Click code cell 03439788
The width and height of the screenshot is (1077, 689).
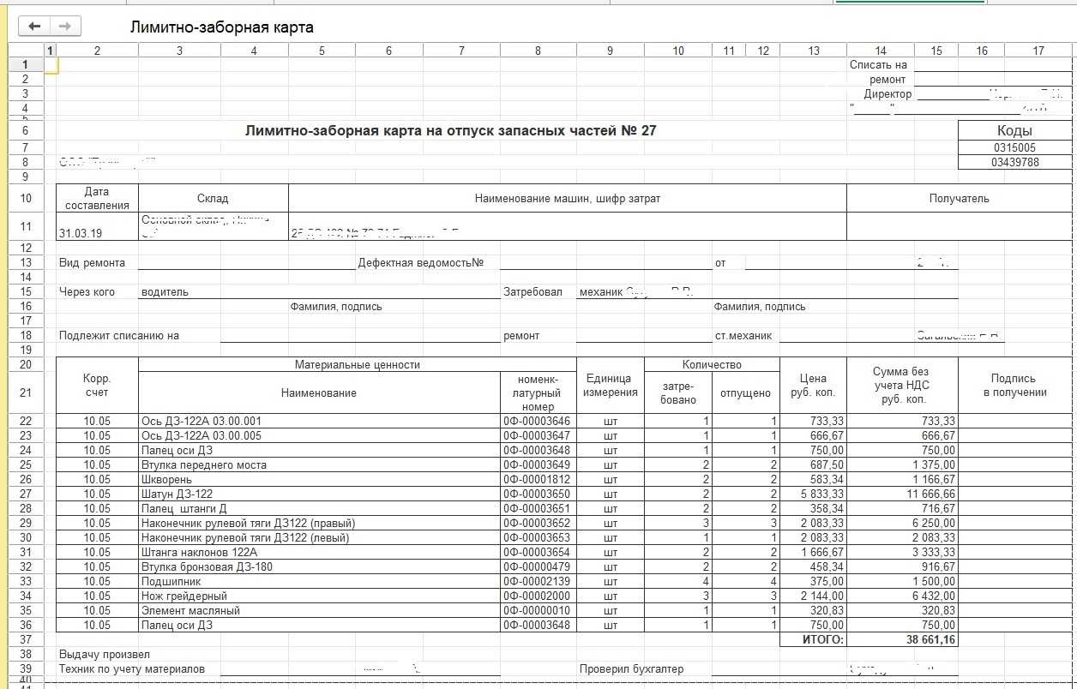pyautogui.click(x=1015, y=162)
